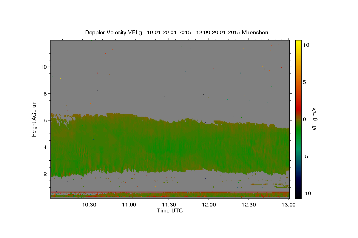Click the 'VELg m/s' colorbar label

pyautogui.click(x=314, y=119)
